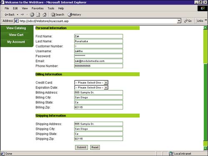Open the History toolbar button
The height and width of the screenshot is (156, 208).
pos(74,15)
